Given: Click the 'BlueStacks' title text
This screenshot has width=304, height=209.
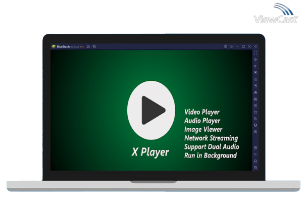Looking at the screenshot, I should [x=64, y=47].
